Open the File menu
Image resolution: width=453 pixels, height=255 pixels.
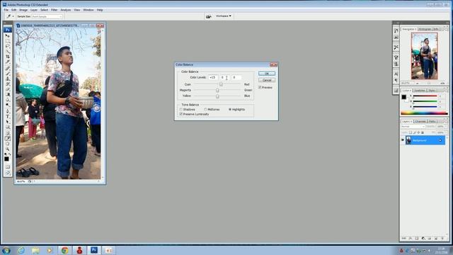click(6, 10)
